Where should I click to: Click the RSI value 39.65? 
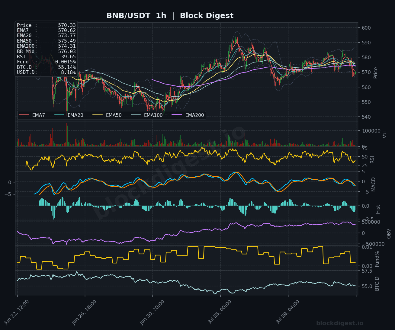68,57
